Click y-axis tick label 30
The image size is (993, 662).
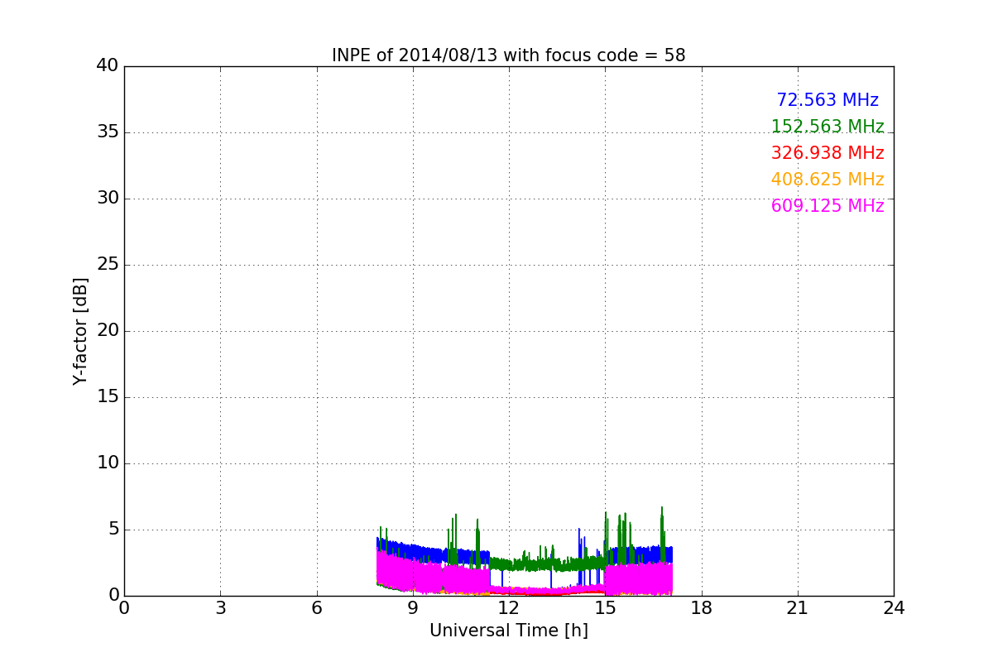click(108, 199)
